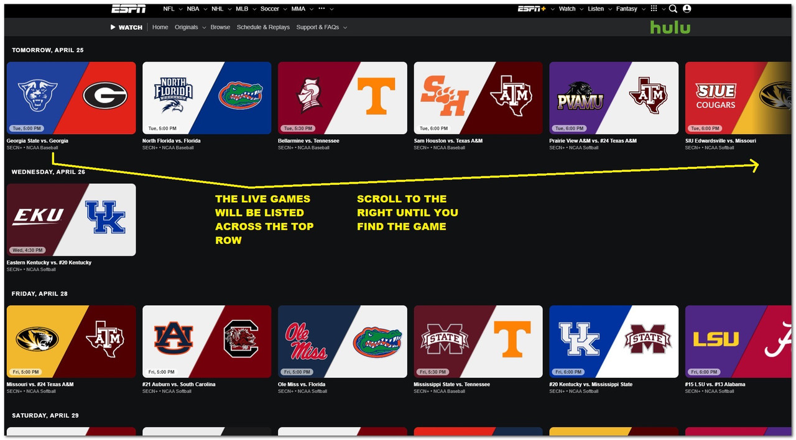Click the Wed, 4:30 PM time badge
The width and height of the screenshot is (796, 440).
point(27,250)
